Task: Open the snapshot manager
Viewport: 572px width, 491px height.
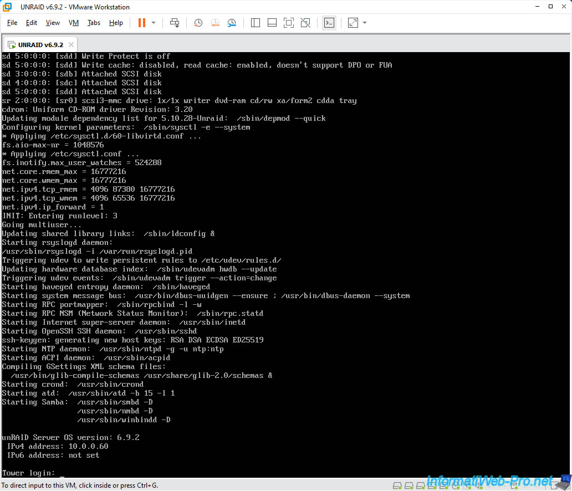Action: (x=232, y=23)
